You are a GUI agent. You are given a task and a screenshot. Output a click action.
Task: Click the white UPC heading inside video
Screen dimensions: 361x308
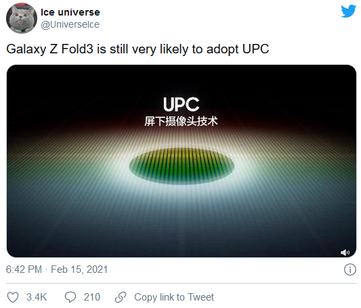182,104
